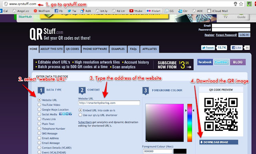256x154 pixels.
Task: Click the rainbow hue slider bar
Action: coord(190,123)
